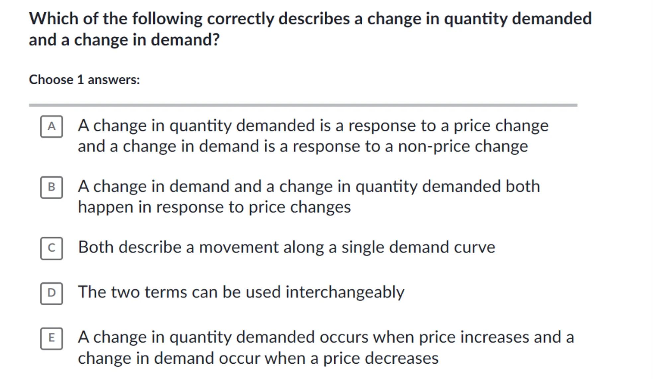This screenshot has height=379, width=653.
Task: Click the gray horizontal divider line
Action: coord(303,105)
